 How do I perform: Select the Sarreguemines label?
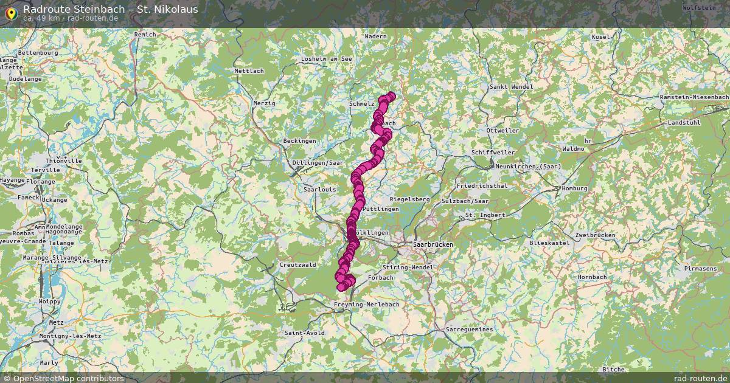(470, 330)
